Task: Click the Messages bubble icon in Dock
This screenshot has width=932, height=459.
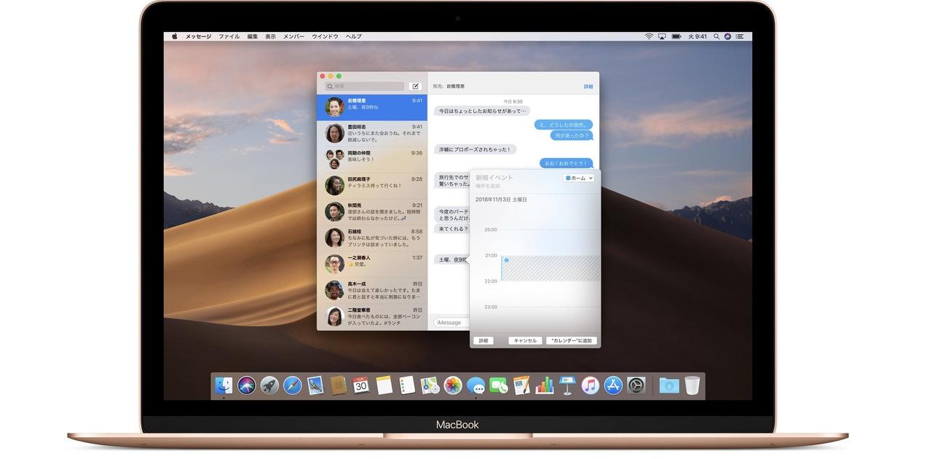Action: (x=475, y=385)
